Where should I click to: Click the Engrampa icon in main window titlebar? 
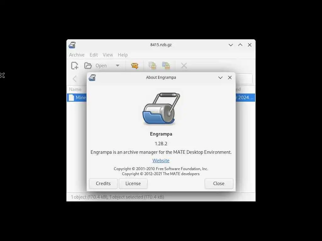click(72, 45)
